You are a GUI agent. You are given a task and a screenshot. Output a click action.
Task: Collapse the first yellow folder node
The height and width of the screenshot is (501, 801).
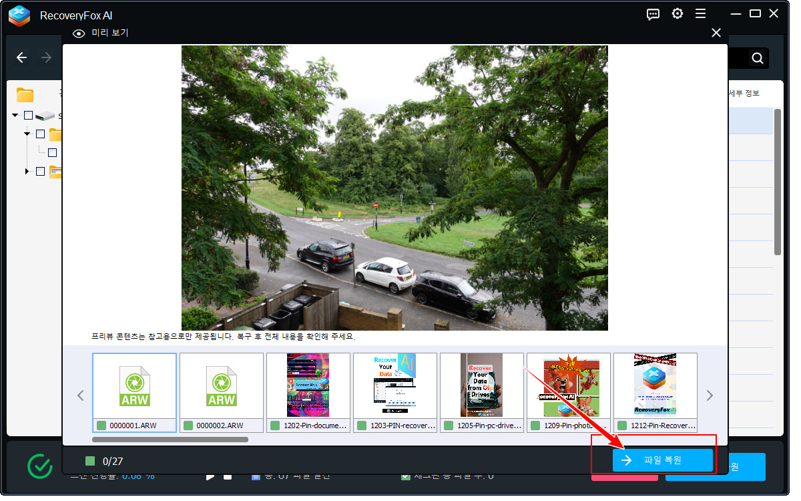(x=27, y=134)
